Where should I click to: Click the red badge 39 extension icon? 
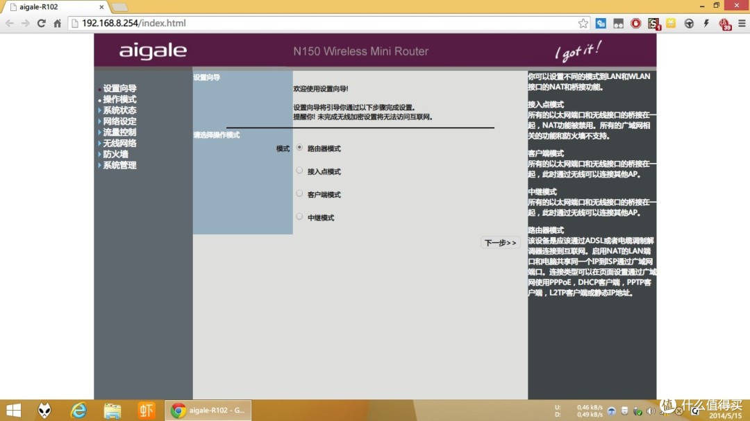[725, 24]
